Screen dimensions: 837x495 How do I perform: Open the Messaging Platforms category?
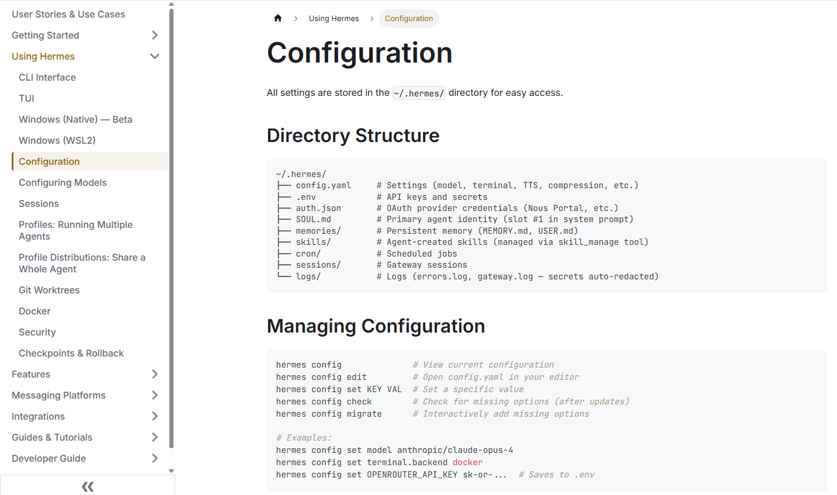(x=58, y=395)
